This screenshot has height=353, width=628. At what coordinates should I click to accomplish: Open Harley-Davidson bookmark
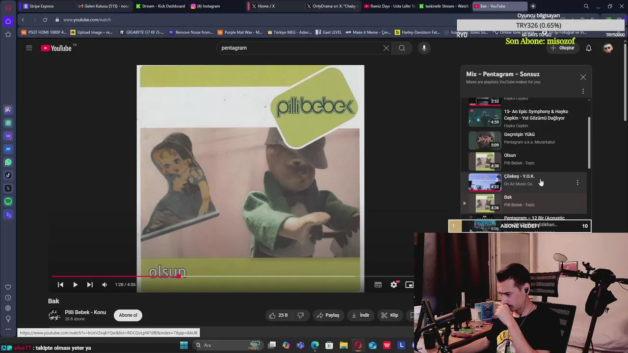(x=417, y=32)
